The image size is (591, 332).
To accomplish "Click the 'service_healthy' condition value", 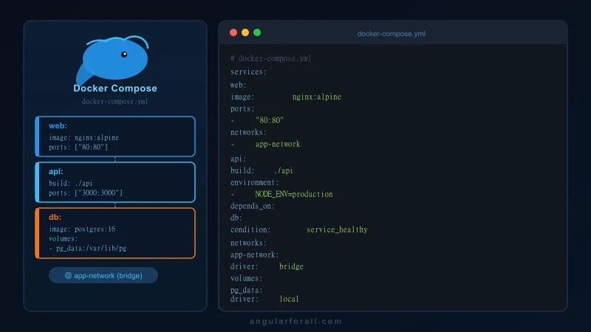I will coord(337,229).
